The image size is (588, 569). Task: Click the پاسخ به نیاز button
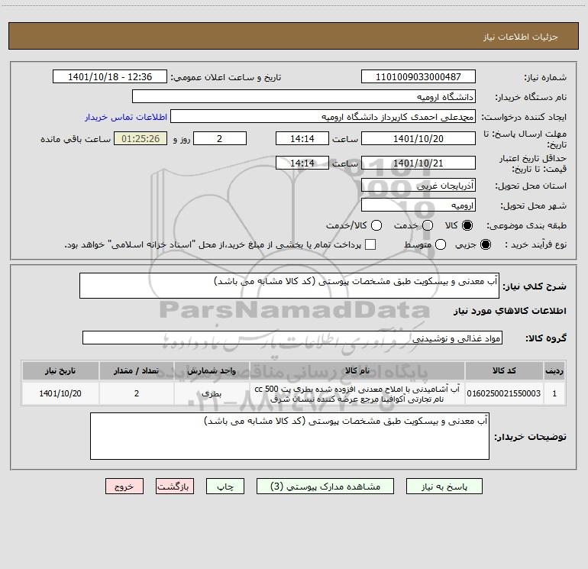[x=444, y=487]
